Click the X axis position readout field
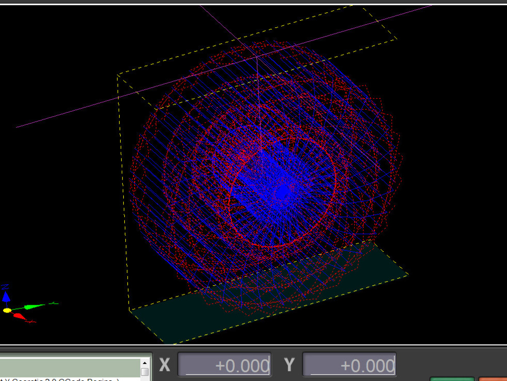Viewport: 507px width, 381px height. coord(224,365)
